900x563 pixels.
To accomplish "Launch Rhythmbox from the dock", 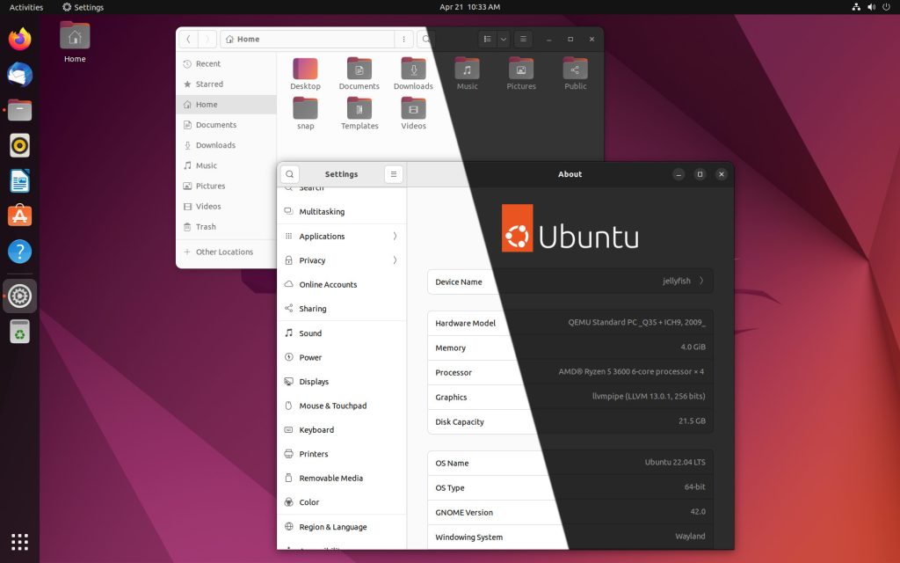I will pos(19,145).
